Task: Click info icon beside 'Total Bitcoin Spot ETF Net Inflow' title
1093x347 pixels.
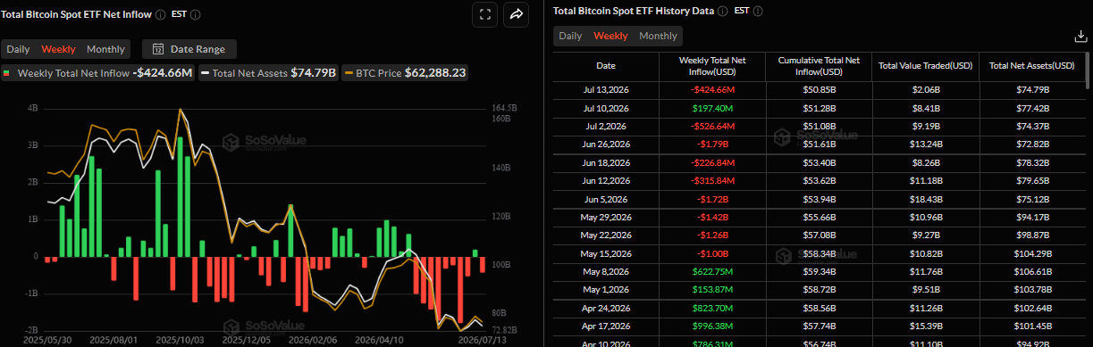Action: click(160, 14)
